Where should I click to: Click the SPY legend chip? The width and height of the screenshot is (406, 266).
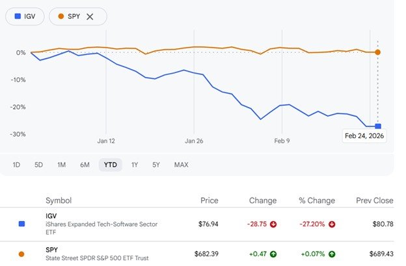pos(70,16)
